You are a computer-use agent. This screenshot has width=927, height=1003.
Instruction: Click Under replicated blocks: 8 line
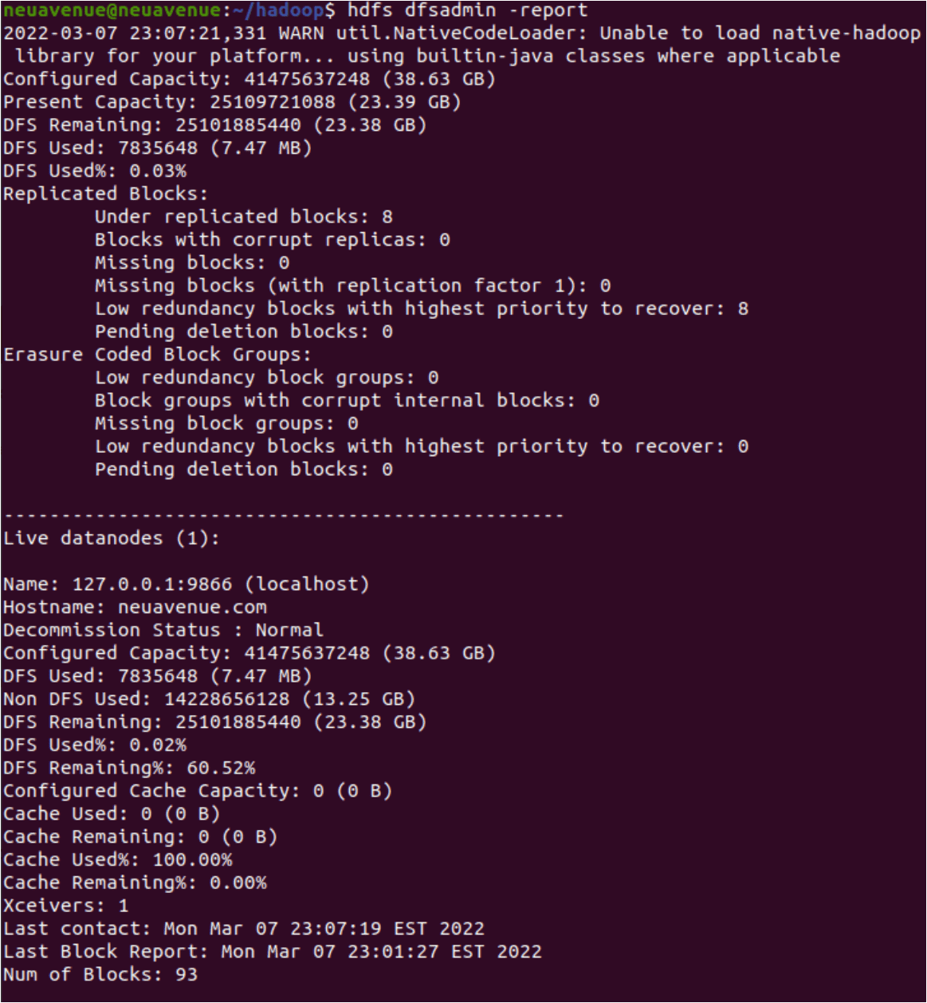point(244,217)
